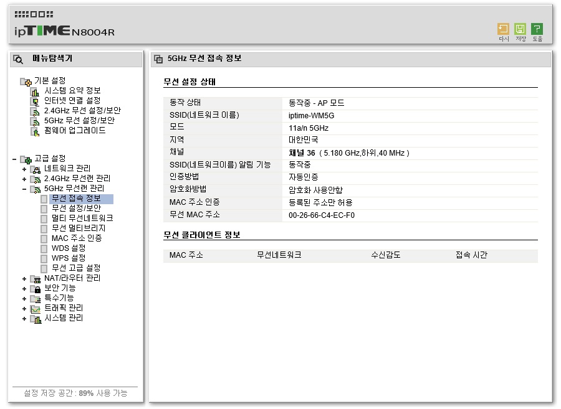Viewport: 561px width, 409px height.
Task: Open the WDS 설정 page
Action: [69, 248]
